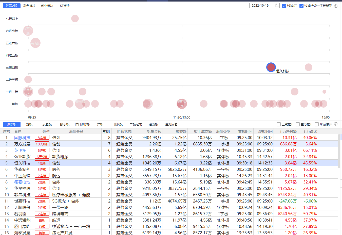Select the 毅昌科技 row name

[22, 195]
